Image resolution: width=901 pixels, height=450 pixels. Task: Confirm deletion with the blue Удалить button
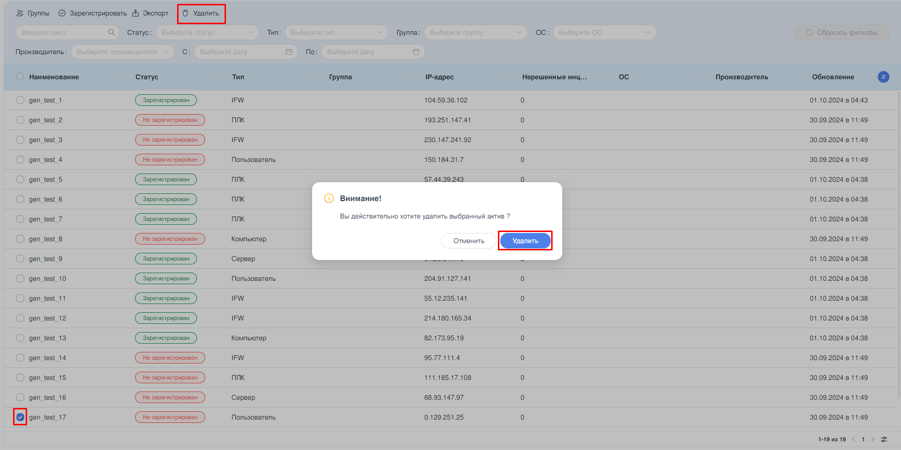click(x=525, y=241)
